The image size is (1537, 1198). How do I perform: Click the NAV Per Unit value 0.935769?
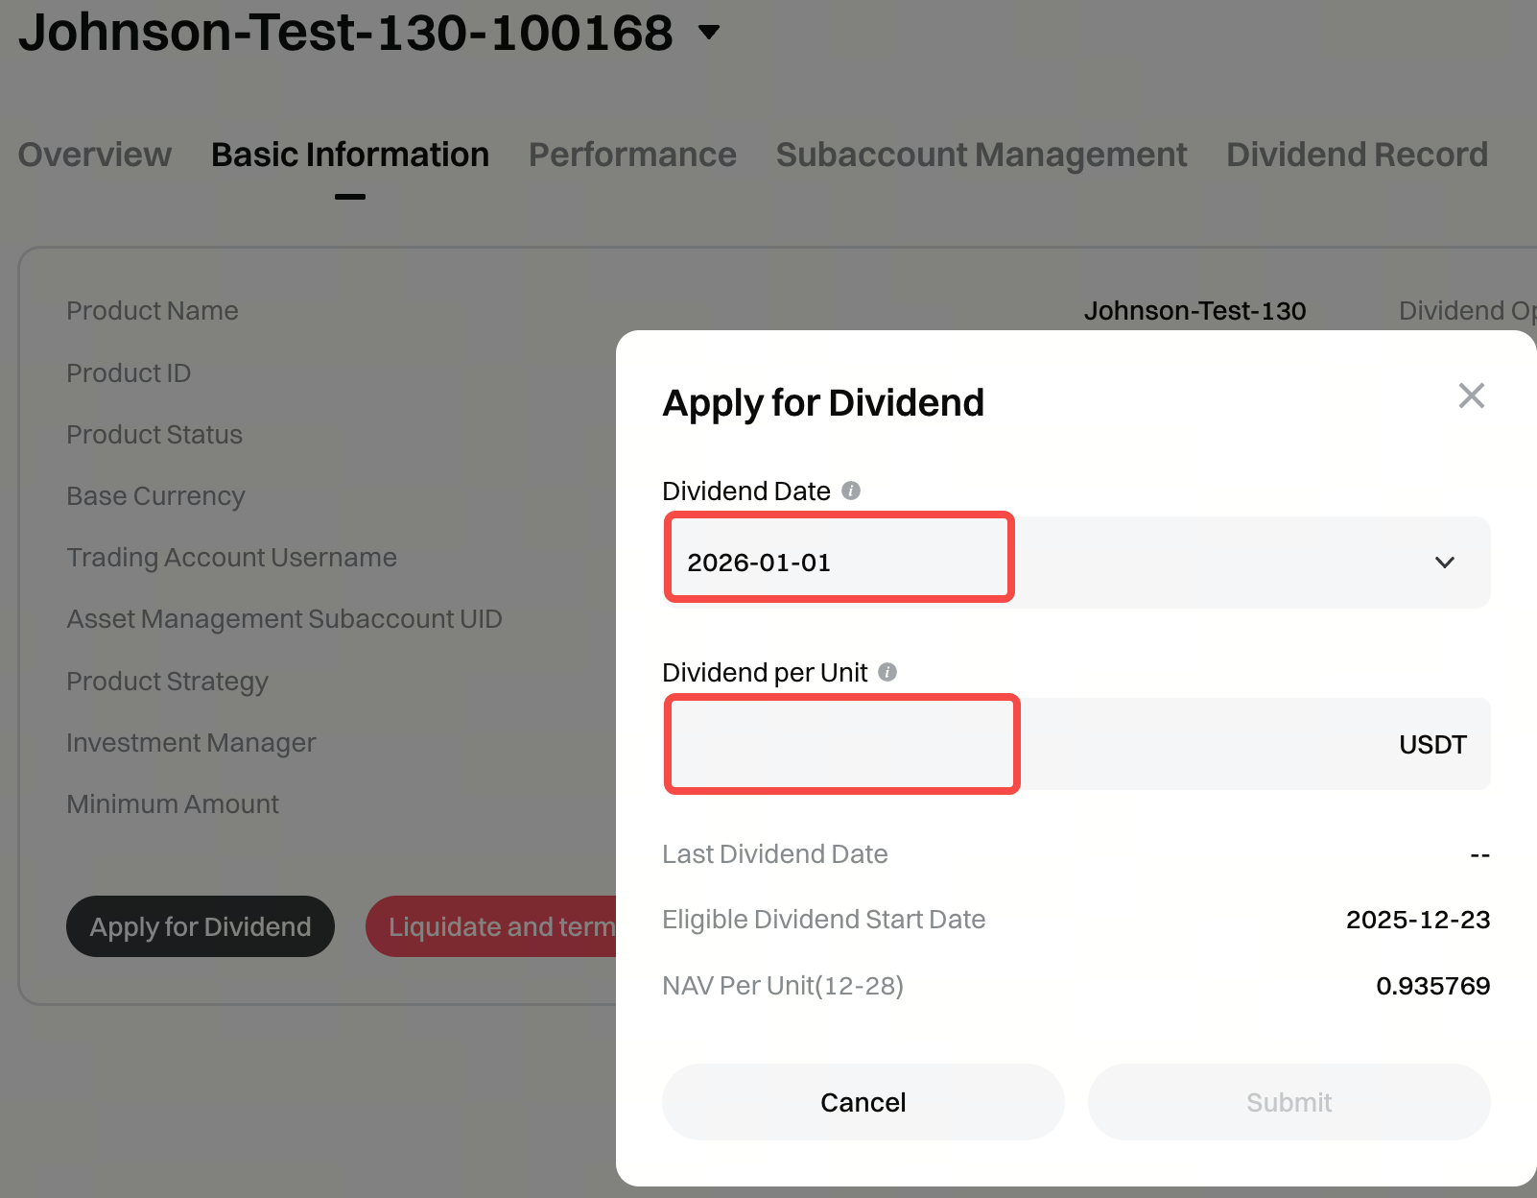point(1432,986)
